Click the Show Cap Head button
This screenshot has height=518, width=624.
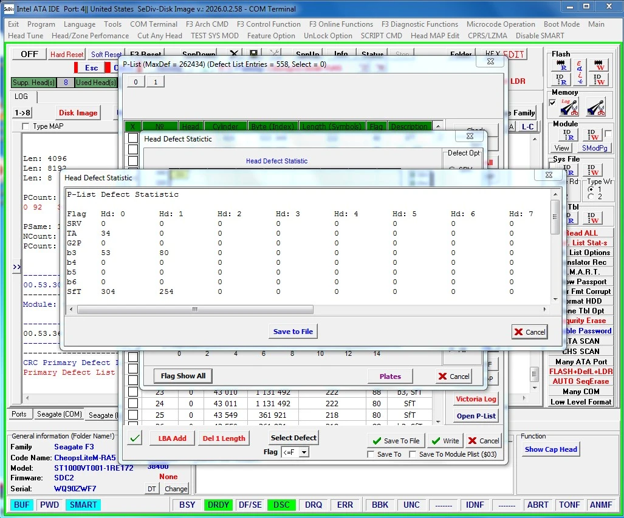click(x=550, y=449)
